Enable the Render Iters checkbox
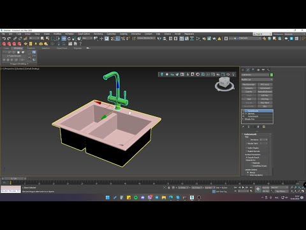Screen dimensions: 306x230 tap(247, 144)
